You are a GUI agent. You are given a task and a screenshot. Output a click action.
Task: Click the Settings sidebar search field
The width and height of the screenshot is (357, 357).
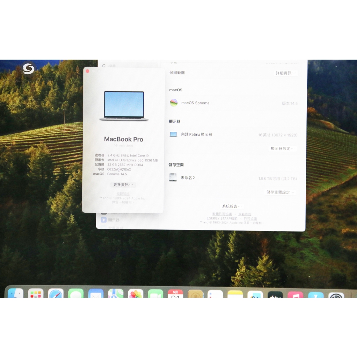[x=129, y=66]
